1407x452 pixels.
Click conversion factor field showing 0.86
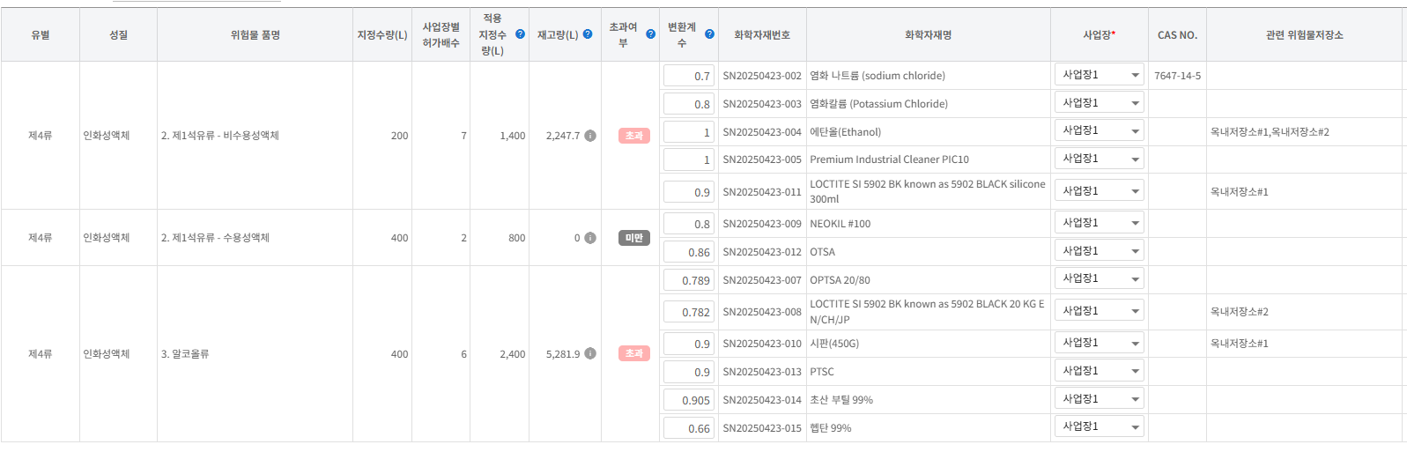point(688,252)
